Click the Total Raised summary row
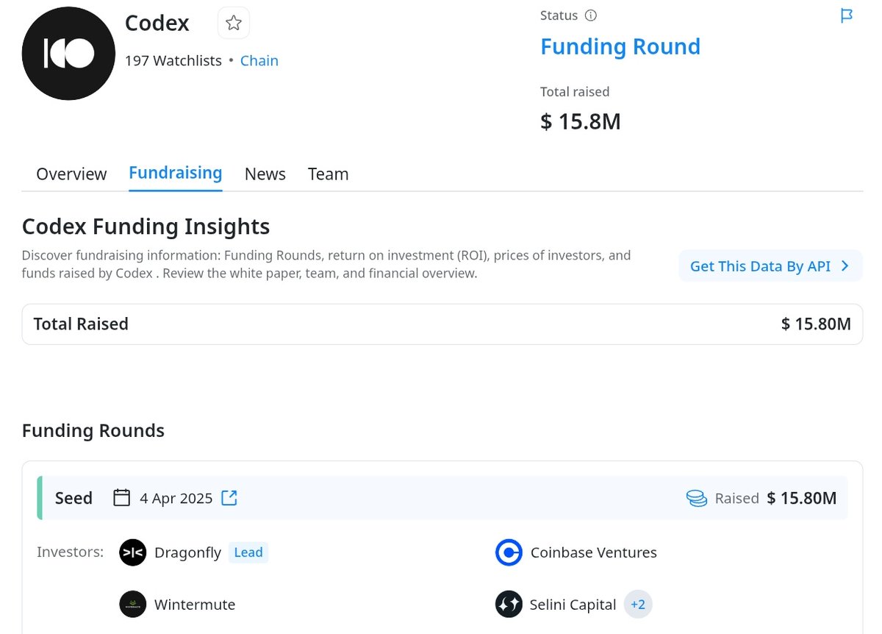The height and width of the screenshot is (634, 882). point(441,324)
